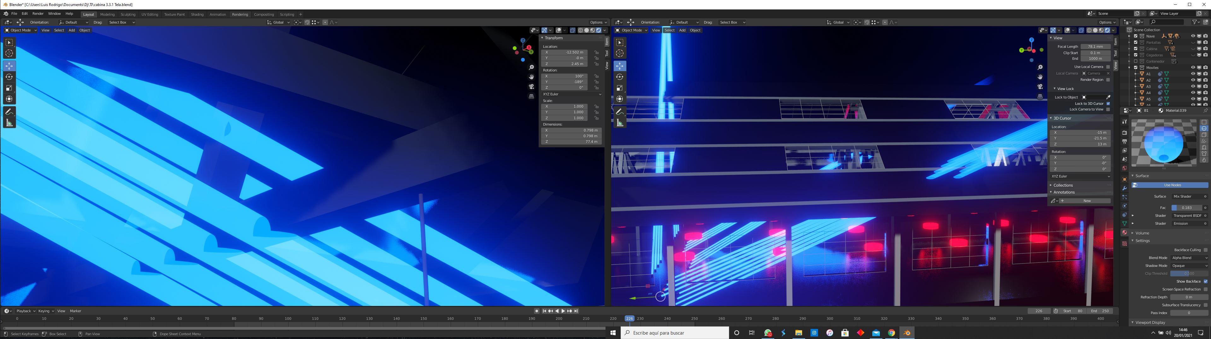Open the Render menu
This screenshot has height=339, width=1211.
(x=38, y=14)
